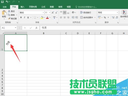Click the Decrease Decimal icon

click(117, 17)
